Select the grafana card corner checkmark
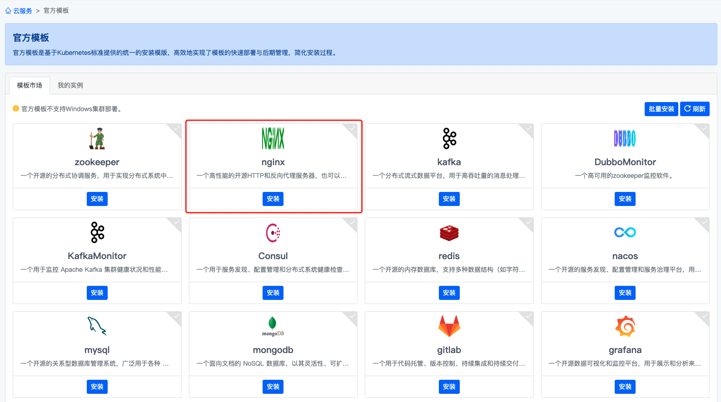The image size is (721, 402). point(704,317)
